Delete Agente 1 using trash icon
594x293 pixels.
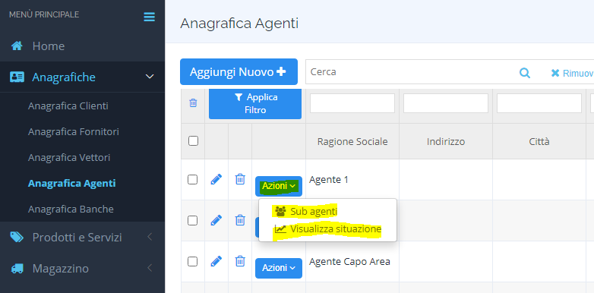(x=240, y=179)
